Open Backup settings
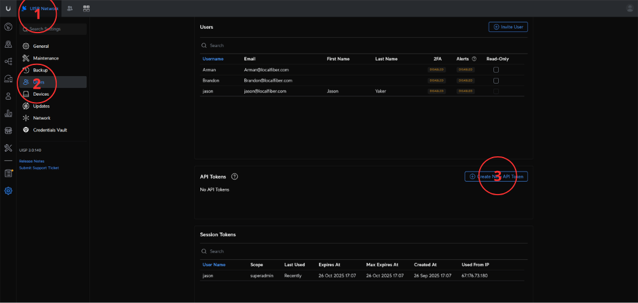The height and width of the screenshot is (303, 638). (x=53, y=70)
